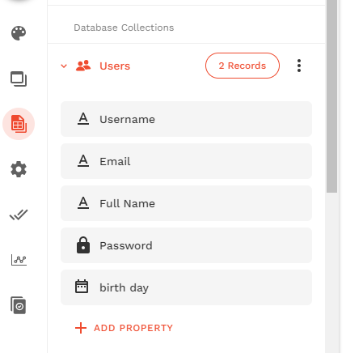This screenshot has height=353, width=346.
Task: Open the Users collection three-dot menu
Action: coord(299,66)
